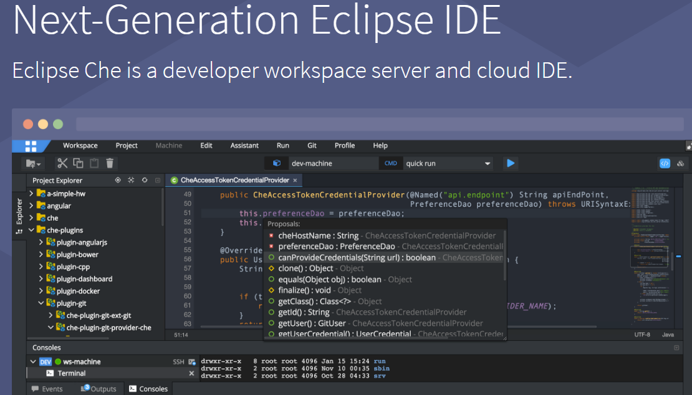Image resolution: width=692 pixels, height=395 pixels.
Task: Open the new project dropdown arrow
Action: [39, 164]
